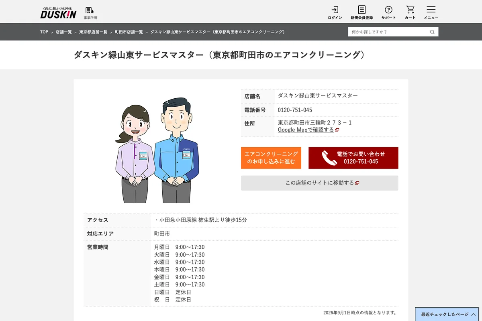Click the staff illustration image
482x321 pixels.
click(x=157, y=150)
